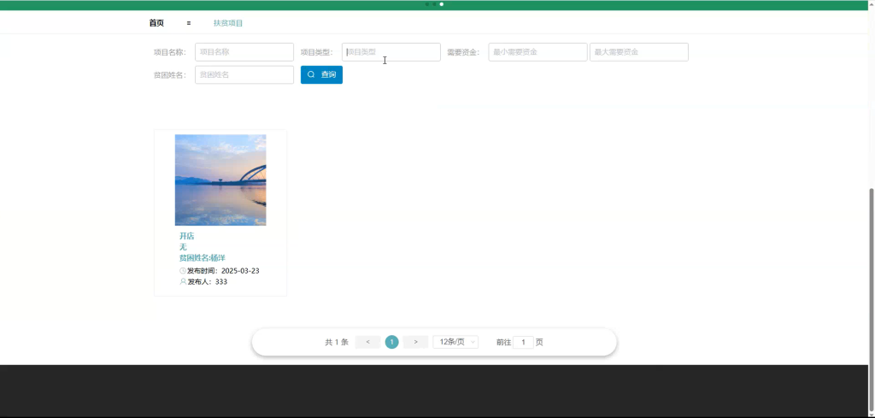Open the 12条/页 page size dropdown
Image resolution: width=875 pixels, height=418 pixels.
coord(455,342)
